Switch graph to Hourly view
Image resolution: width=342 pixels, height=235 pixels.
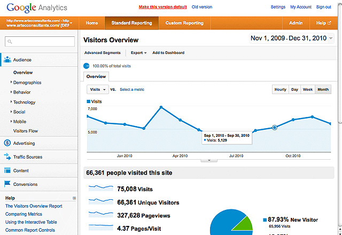point(280,90)
